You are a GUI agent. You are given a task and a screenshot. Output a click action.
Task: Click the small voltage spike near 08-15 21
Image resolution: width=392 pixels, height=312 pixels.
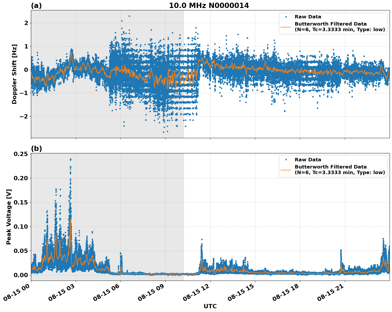pos(341,250)
